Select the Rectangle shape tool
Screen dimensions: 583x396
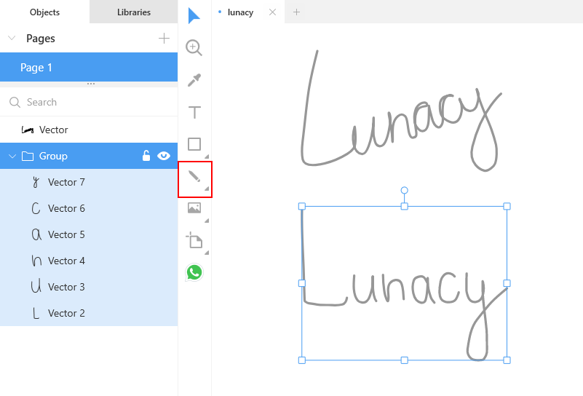[194, 144]
